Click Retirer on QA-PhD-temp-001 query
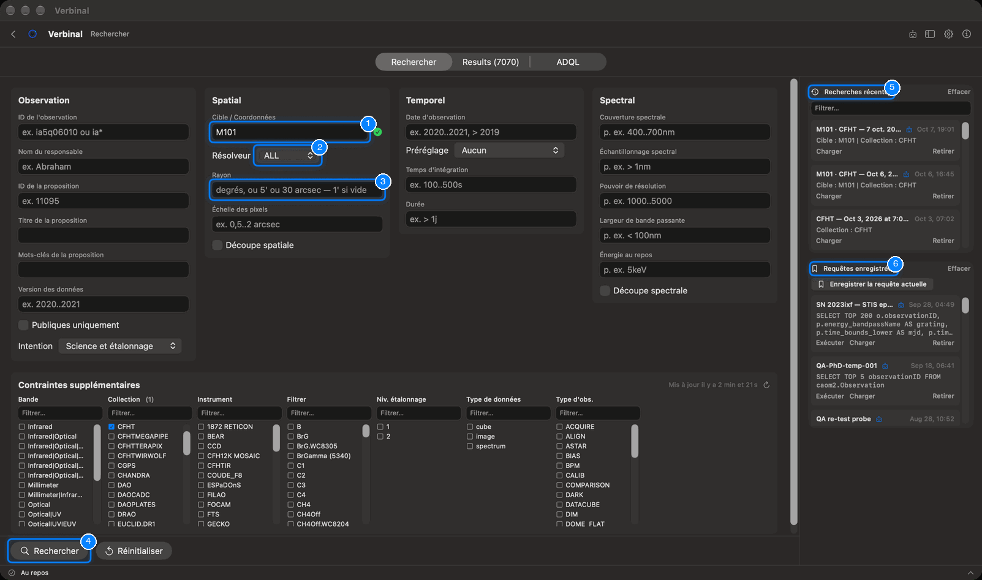 [x=943, y=396]
